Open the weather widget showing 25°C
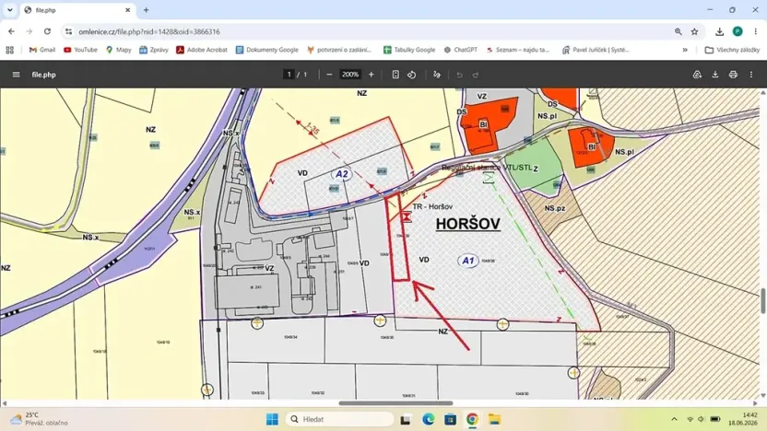This screenshot has width=767, height=431. (x=39, y=419)
